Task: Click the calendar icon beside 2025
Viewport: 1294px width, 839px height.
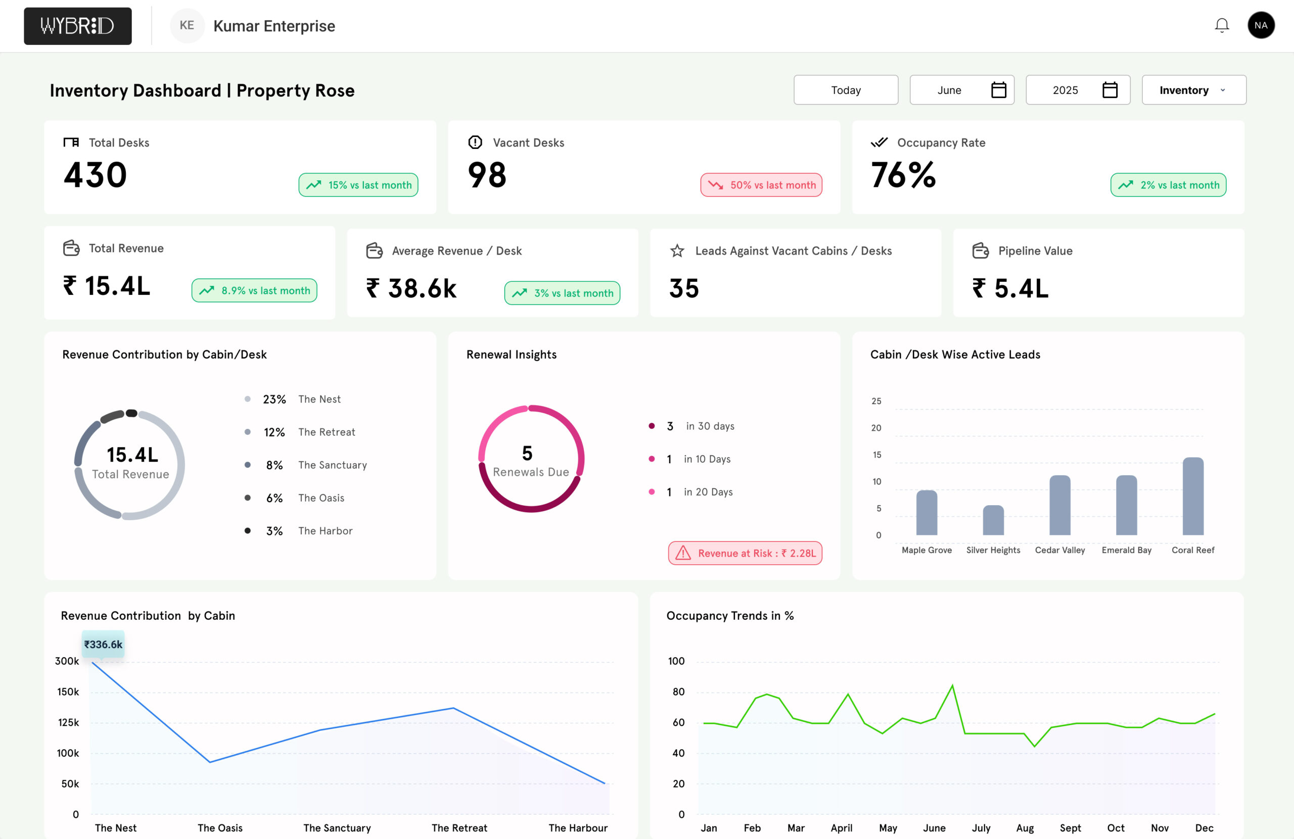Action: click(1110, 90)
